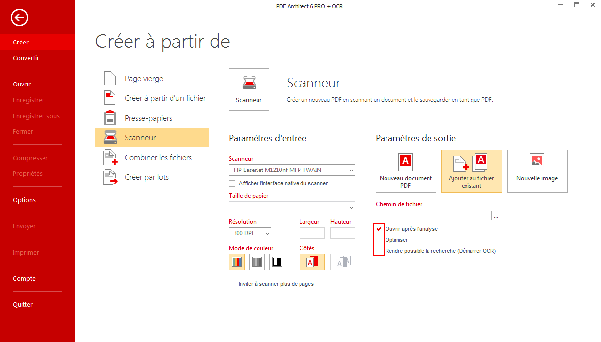Select double-sided scan icon

tap(343, 262)
